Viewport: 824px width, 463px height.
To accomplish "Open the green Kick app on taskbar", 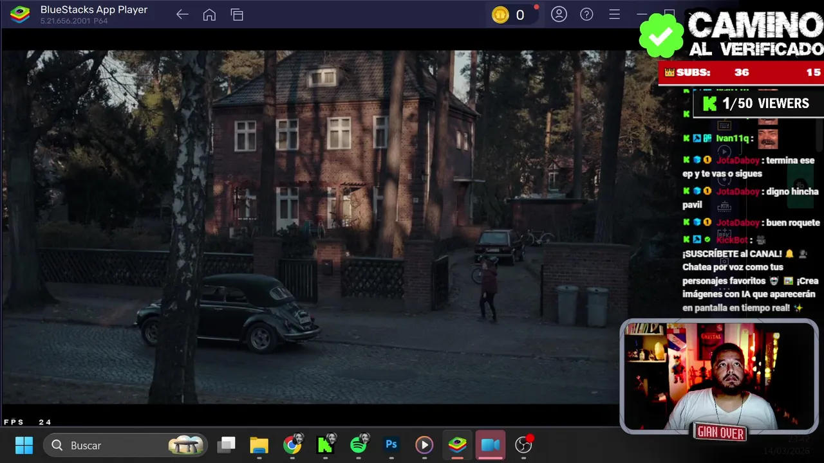I will [325, 445].
